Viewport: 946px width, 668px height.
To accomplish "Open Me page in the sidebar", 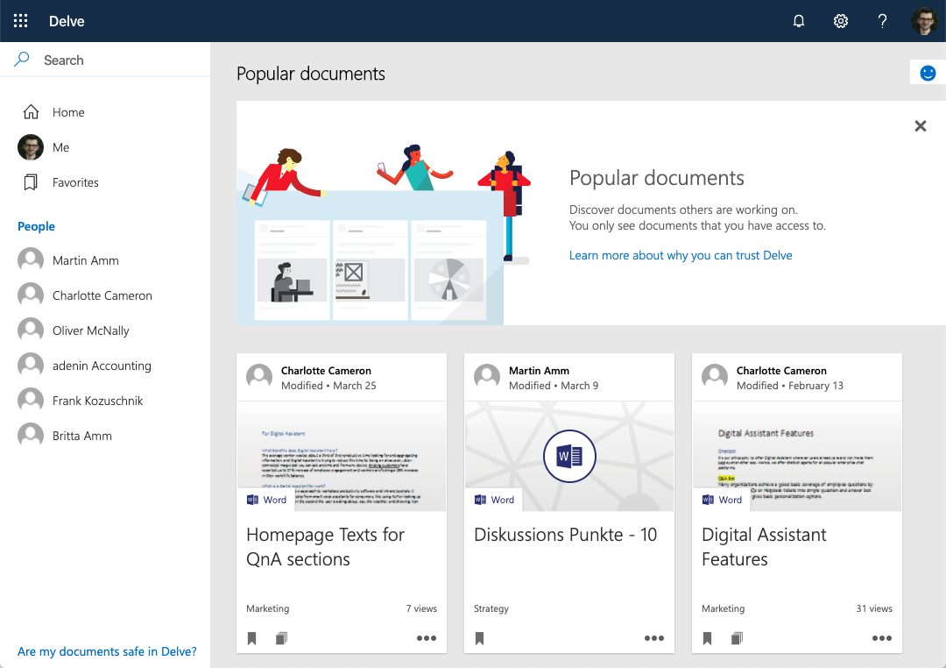I will tap(60, 147).
